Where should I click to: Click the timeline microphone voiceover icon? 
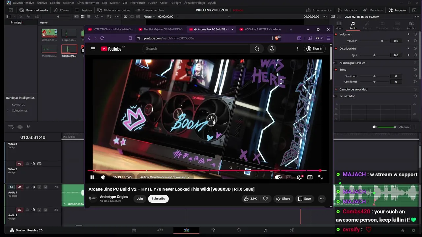[x=29, y=127]
